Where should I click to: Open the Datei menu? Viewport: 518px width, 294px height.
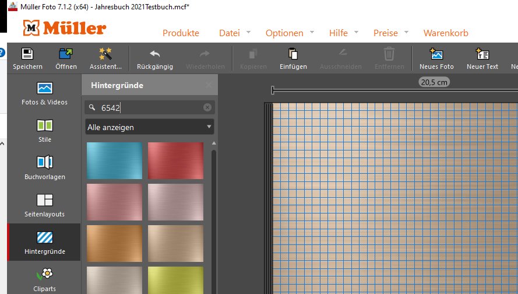pos(230,33)
